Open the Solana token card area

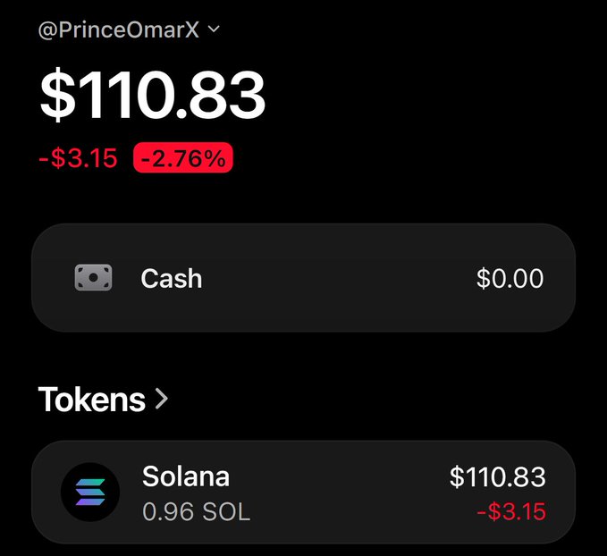click(x=303, y=493)
